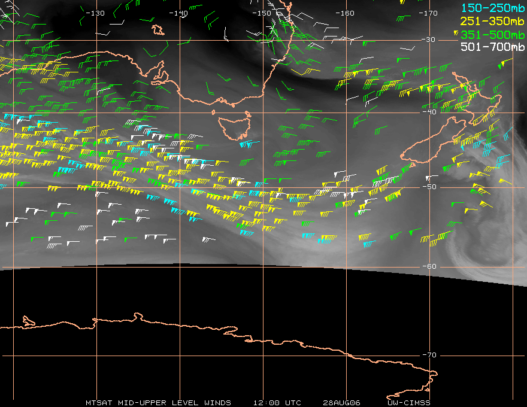Click the -170 longitude label
527x407 pixels.
coord(428,13)
